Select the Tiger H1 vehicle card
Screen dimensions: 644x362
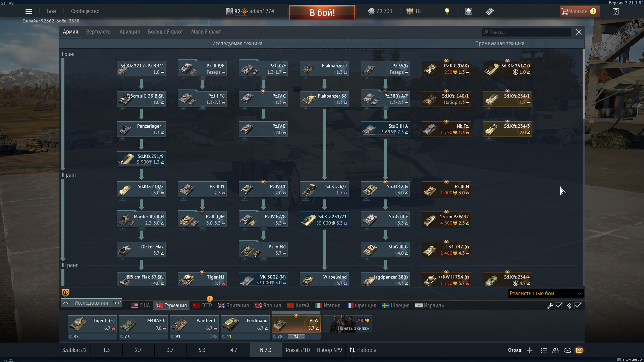click(202, 280)
